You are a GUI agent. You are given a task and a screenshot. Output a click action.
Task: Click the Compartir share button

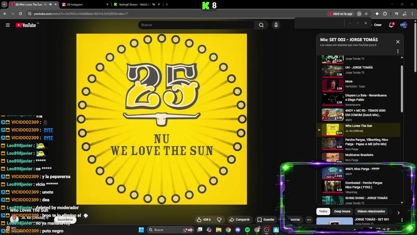point(239,220)
